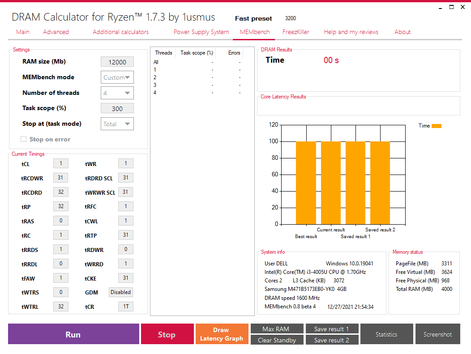This screenshot has width=471, height=354.
Task: Open the About tab
Action: pyautogui.click(x=402, y=32)
